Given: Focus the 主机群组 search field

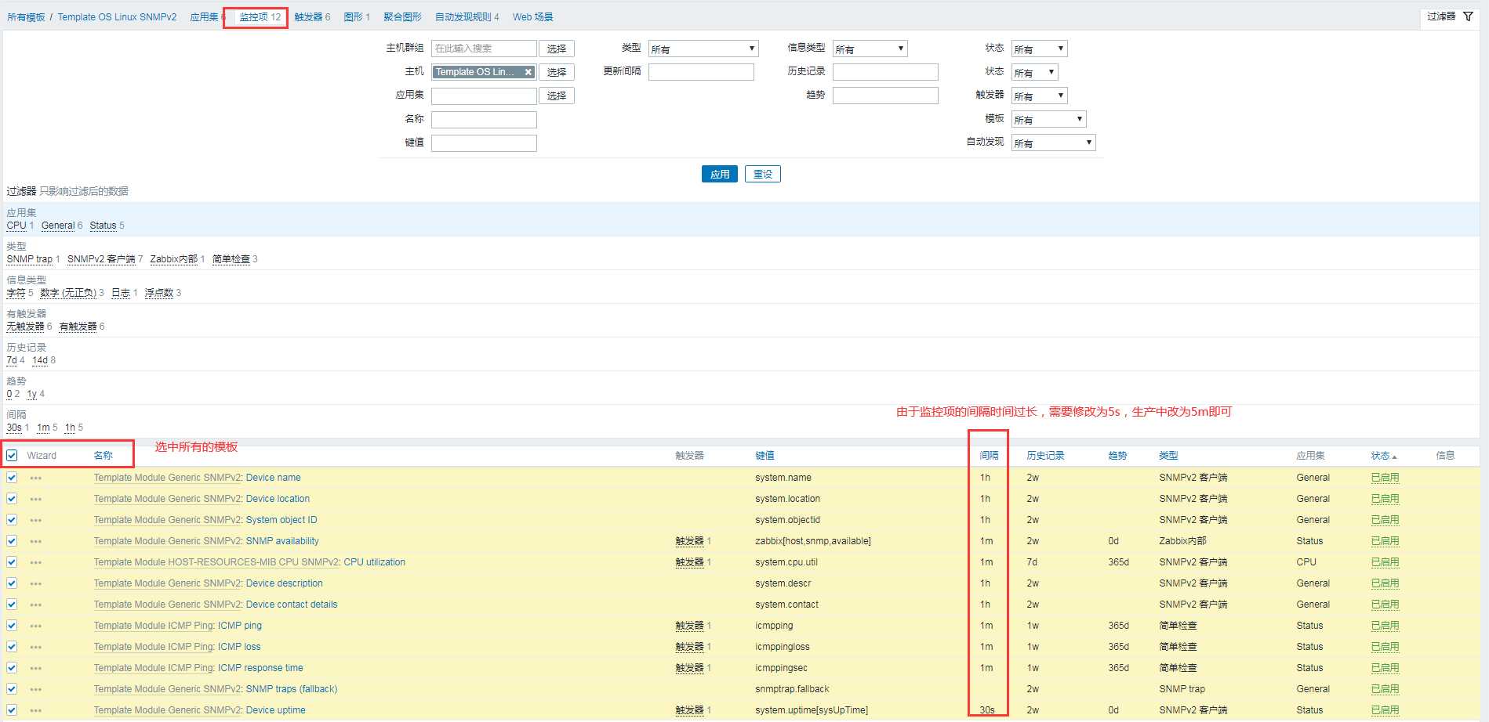Looking at the screenshot, I should point(484,49).
